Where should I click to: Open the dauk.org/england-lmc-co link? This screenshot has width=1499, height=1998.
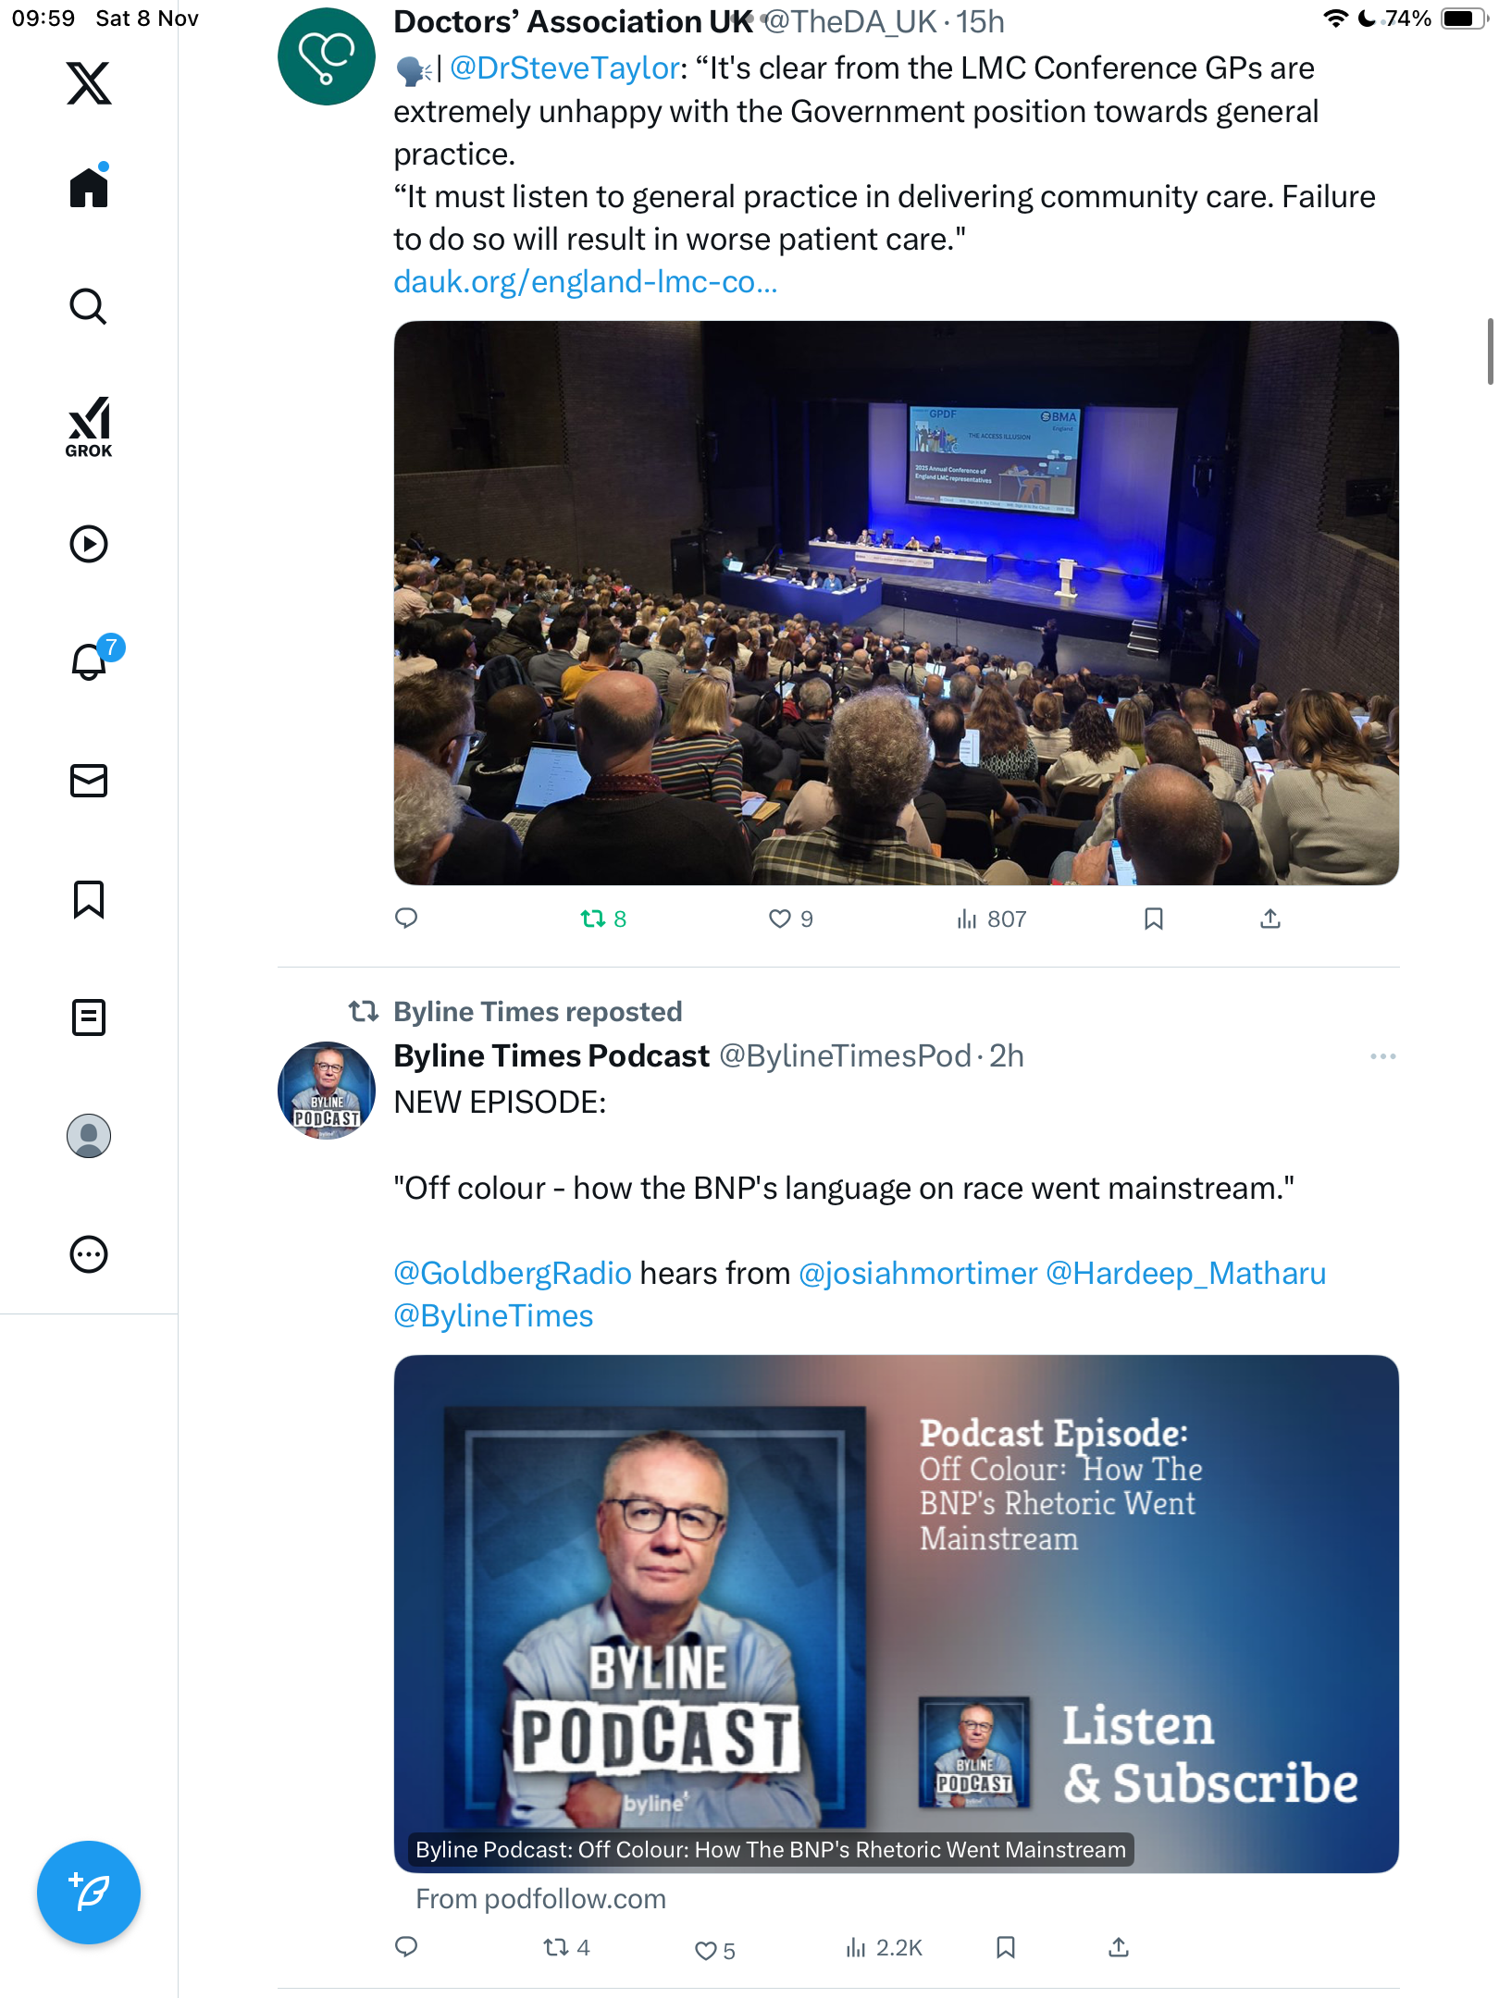coord(585,282)
